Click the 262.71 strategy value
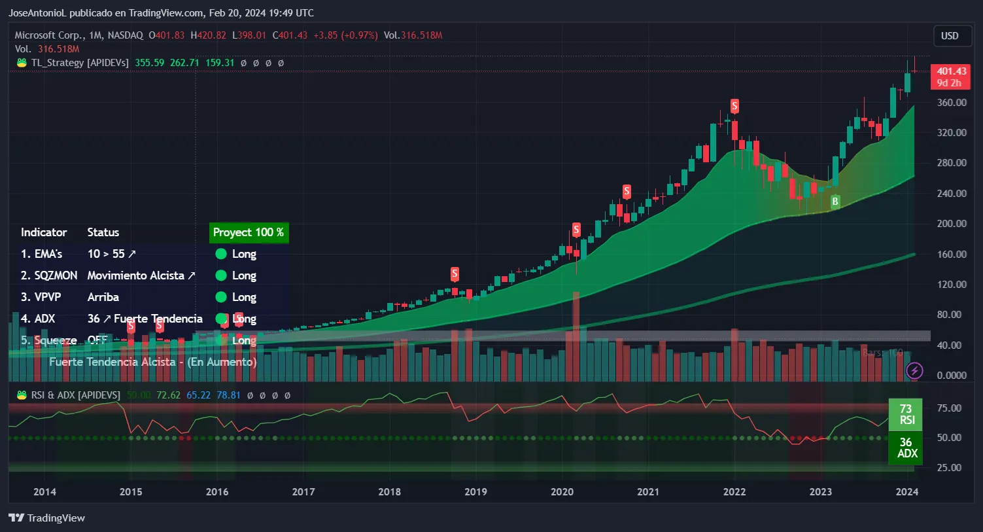The height and width of the screenshot is (532, 983). coord(184,63)
